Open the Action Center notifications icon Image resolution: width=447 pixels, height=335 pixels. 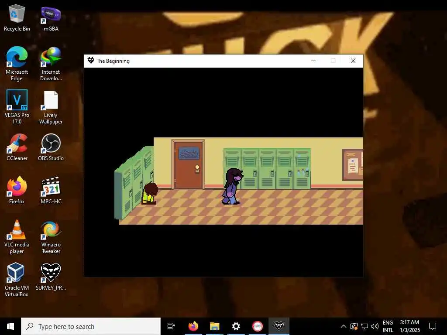coord(433,326)
